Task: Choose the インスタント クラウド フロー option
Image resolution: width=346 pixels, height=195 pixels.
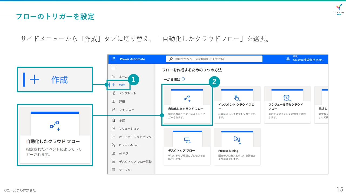Action: pyautogui.click(x=237, y=105)
